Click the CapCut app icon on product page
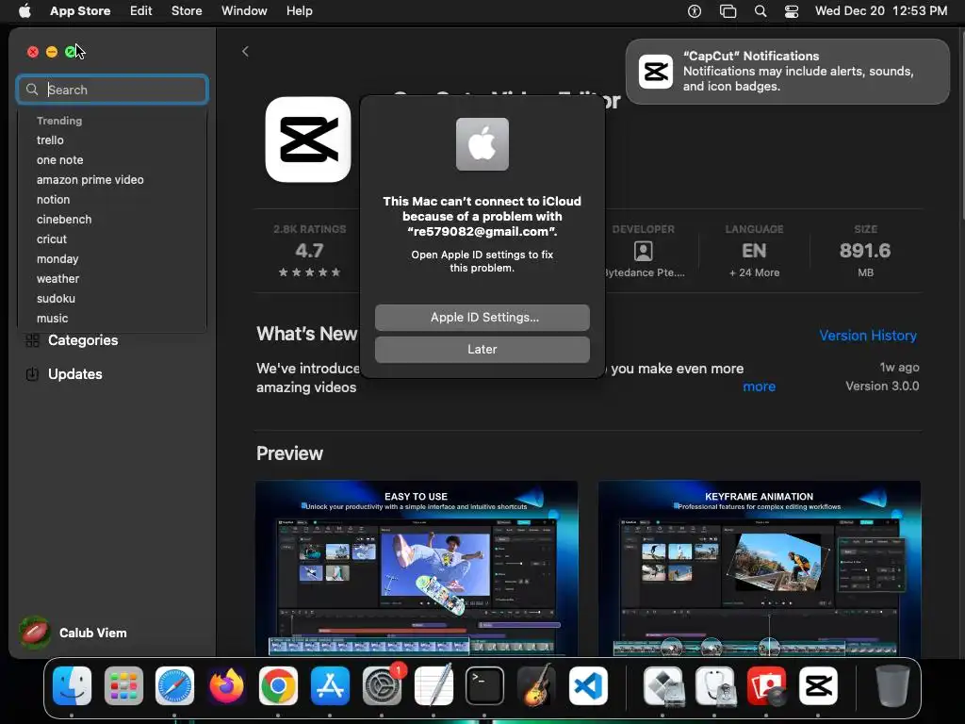This screenshot has width=965, height=724. coord(308,140)
